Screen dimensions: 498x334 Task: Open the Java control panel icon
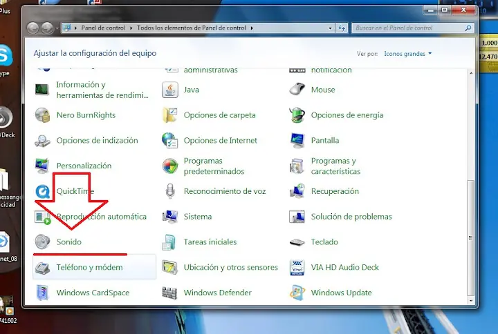click(170, 90)
